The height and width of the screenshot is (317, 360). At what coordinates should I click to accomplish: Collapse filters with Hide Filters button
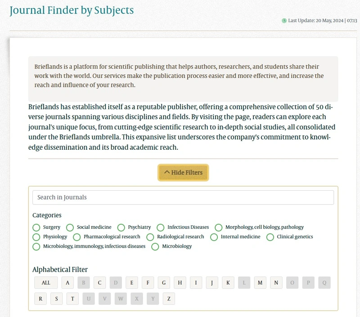click(183, 173)
